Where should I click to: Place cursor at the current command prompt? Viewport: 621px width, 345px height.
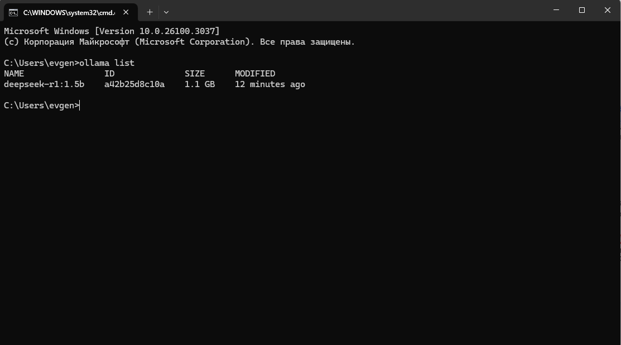point(80,106)
